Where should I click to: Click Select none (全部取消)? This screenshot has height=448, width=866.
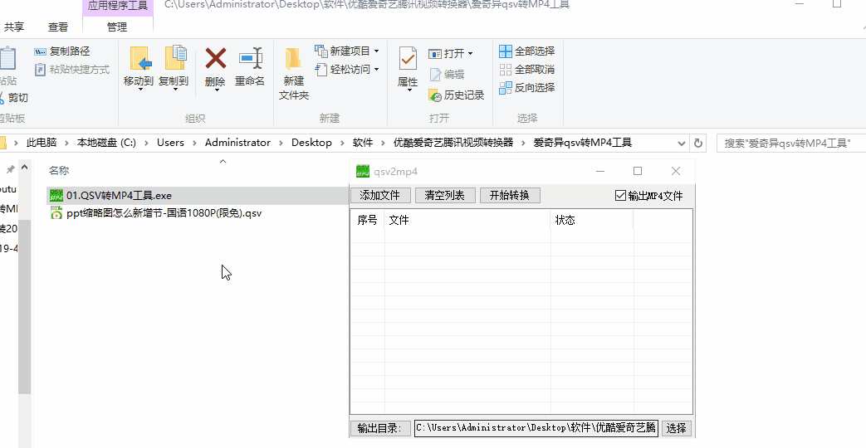tap(527, 70)
